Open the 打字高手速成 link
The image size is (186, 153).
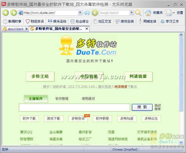(x=147, y=132)
